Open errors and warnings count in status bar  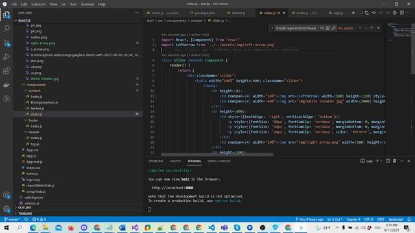pos(39,219)
